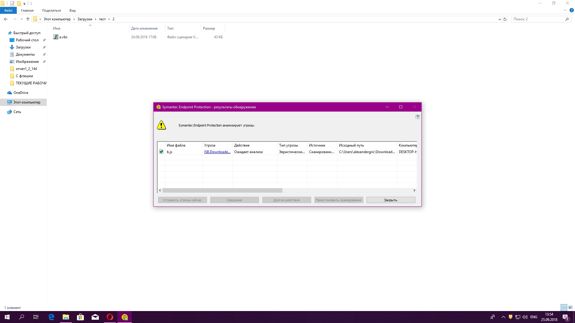Open the ISB.Downloader threat link
Viewport: 575px width, 323px height.
(x=217, y=152)
